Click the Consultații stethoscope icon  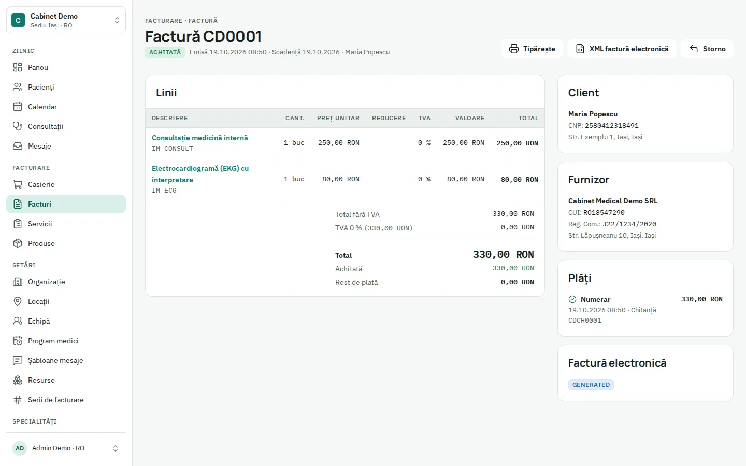coord(18,126)
